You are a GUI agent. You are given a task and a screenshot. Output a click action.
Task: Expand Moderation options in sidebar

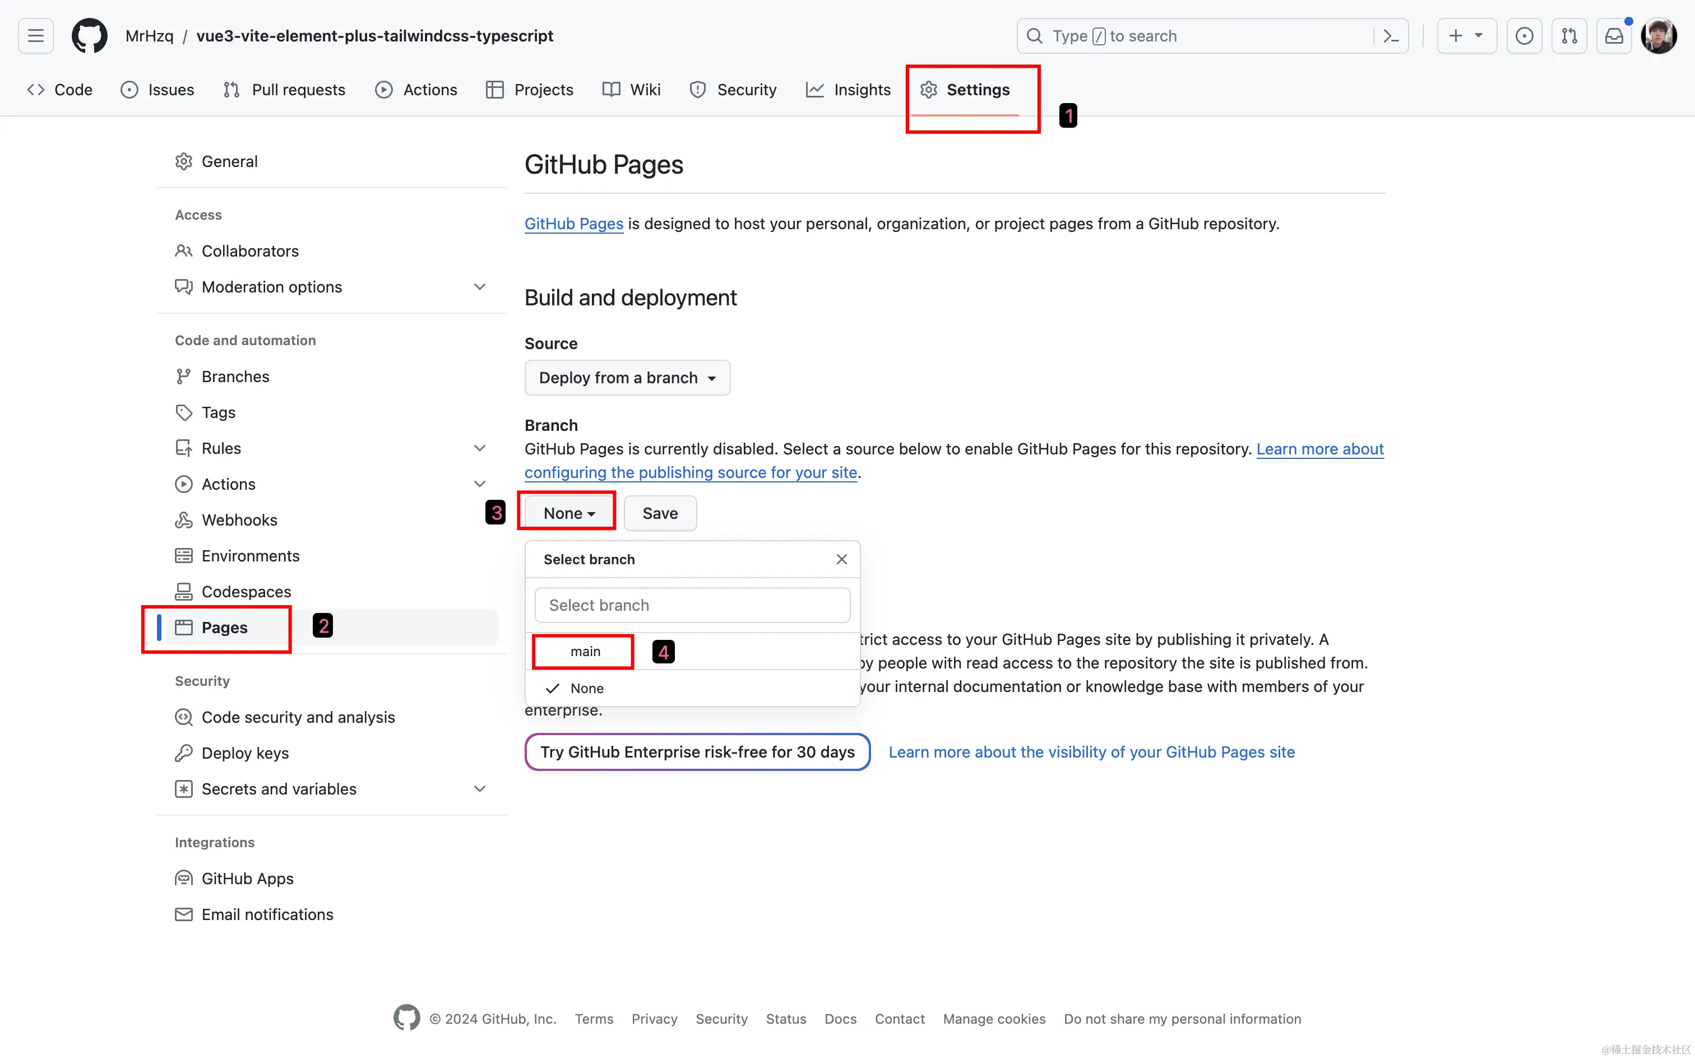coord(480,287)
